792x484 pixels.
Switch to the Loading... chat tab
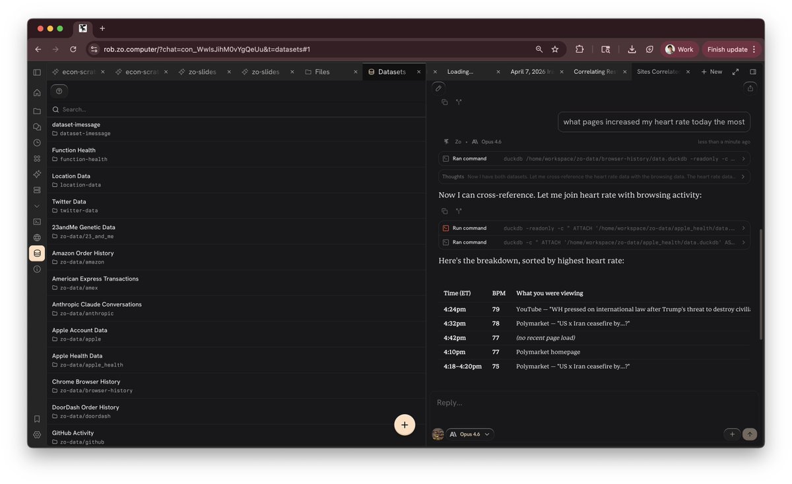pos(460,72)
